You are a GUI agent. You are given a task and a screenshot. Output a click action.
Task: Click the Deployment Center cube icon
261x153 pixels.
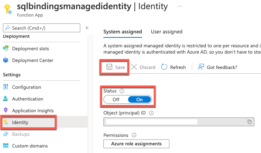6,61
